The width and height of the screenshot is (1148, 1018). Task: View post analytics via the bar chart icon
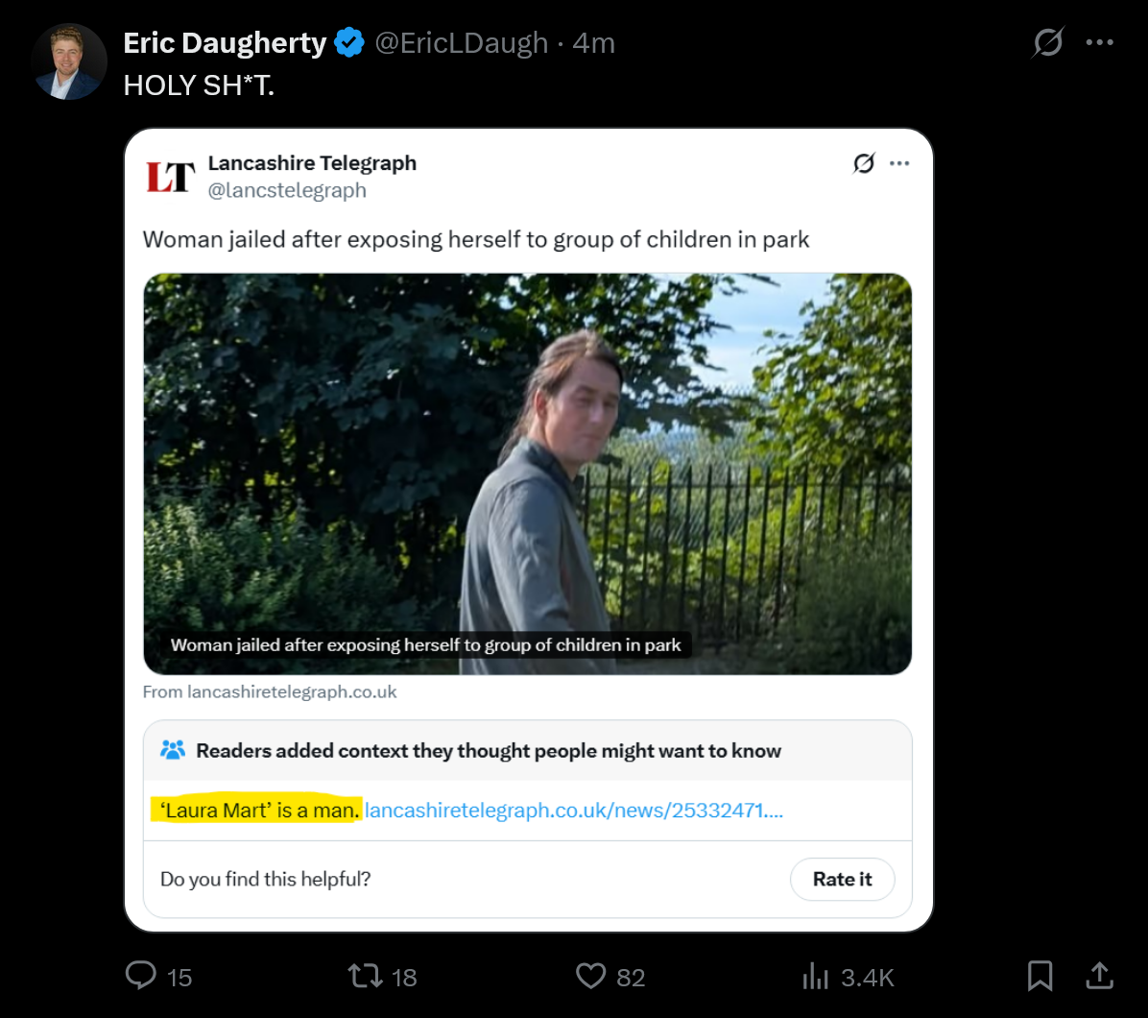tap(815, 977)
